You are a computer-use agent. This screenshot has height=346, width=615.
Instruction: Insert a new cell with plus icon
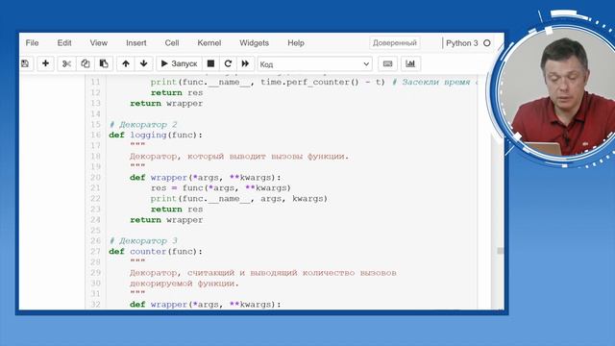pos(45,63)
